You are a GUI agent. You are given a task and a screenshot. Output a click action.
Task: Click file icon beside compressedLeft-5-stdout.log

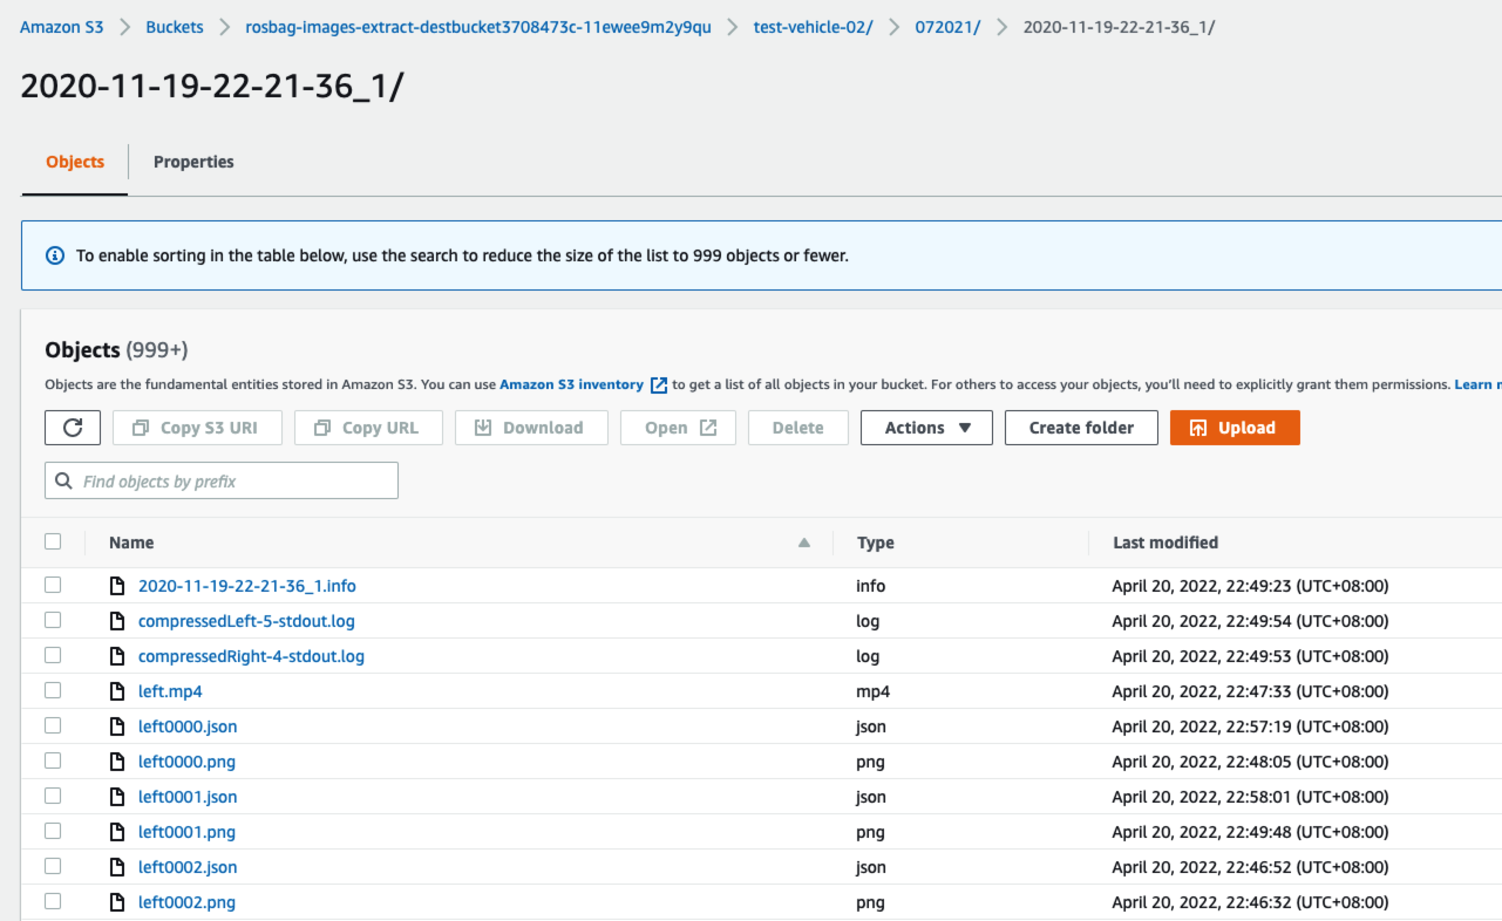click(117, 620)
